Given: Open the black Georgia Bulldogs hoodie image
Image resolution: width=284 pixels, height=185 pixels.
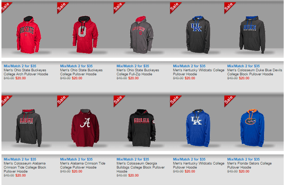Looking at the screenshot, I should click(142, 128).
